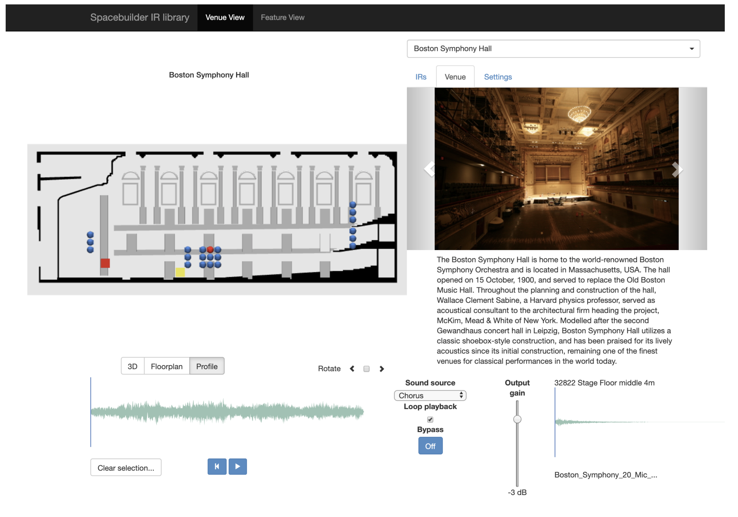Image resolution: width=738 pixels, height=517 pixels.
Task: Select the Profile view button
Action: tap(207, 366)
